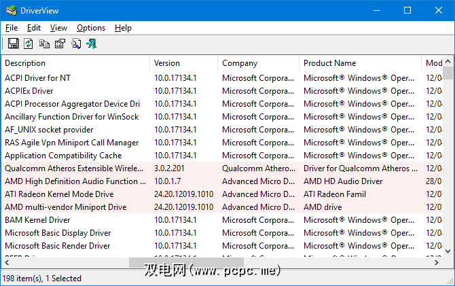Open the Properties toolbar icon
455x286 pixels.
tap(60, 44)
